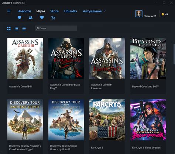Switch to detailed list view
175x154 pixels.
(16, 29)
